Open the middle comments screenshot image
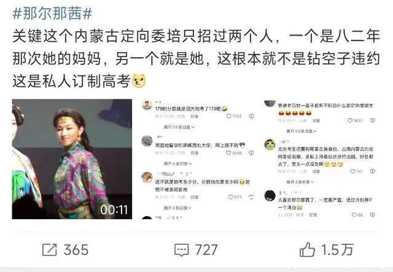 (198, 159)
